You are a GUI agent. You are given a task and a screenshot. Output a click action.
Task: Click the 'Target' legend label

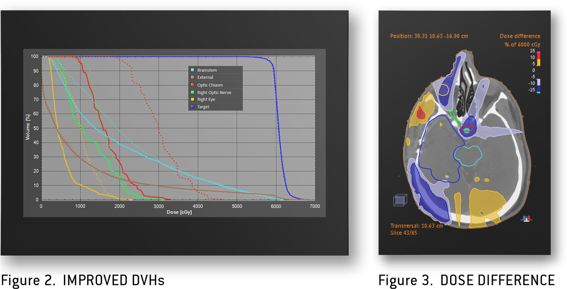203,107
